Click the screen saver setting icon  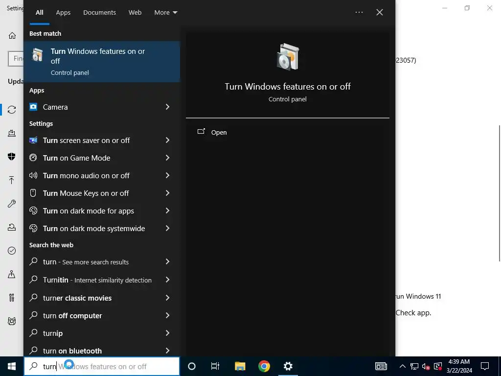33,140
